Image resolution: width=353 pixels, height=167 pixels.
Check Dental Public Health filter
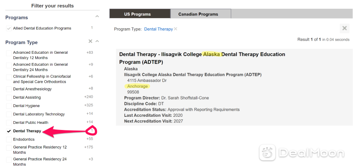9,123
